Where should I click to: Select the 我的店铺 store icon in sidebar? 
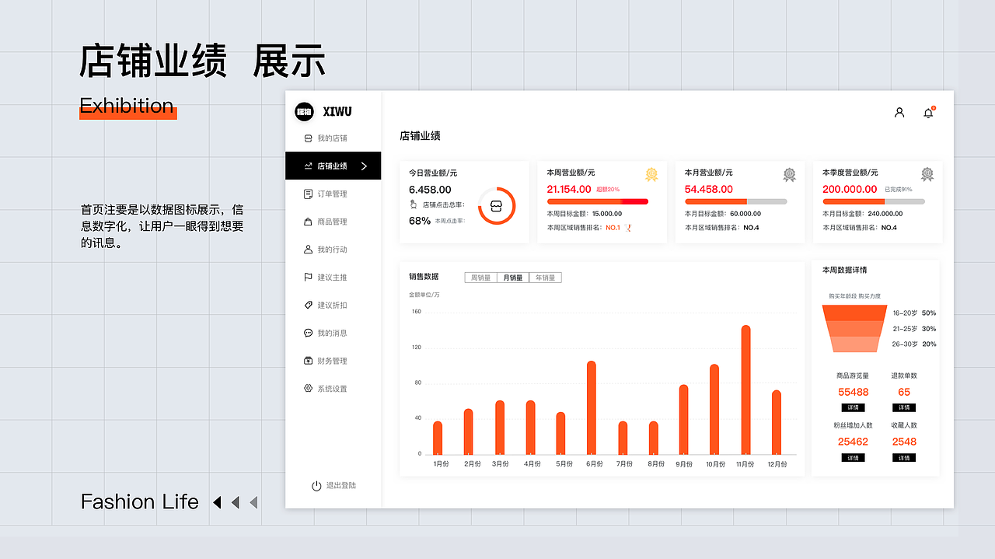click(309, 138)
